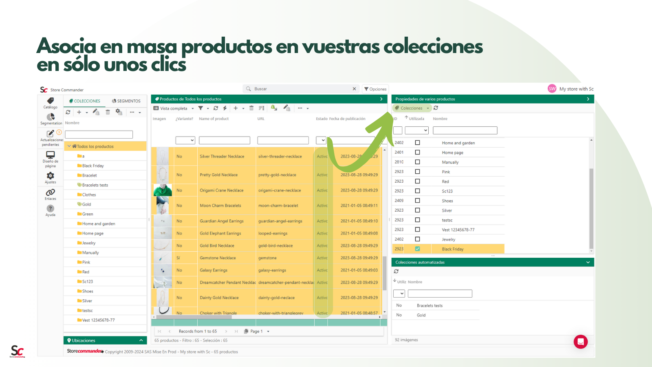The image size is (652, 367).
Task: Open the red chat support bubble
Action: 581,342
